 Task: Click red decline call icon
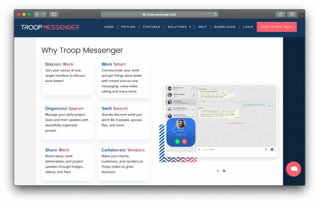(184, 141)
